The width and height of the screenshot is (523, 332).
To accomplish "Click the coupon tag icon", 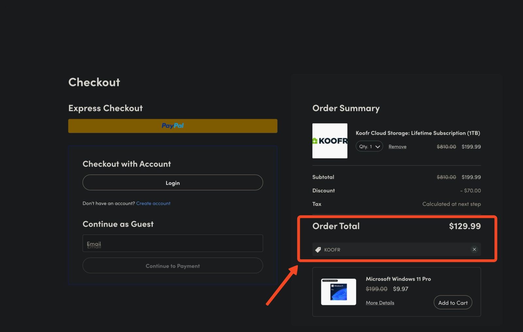I will pyautogui.click(x=318, y=250).
